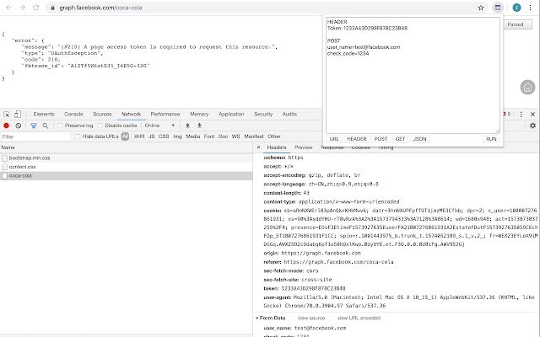Open network settings gear icon
This screenshot has width=540, height=337.
(x=532, y=126)
